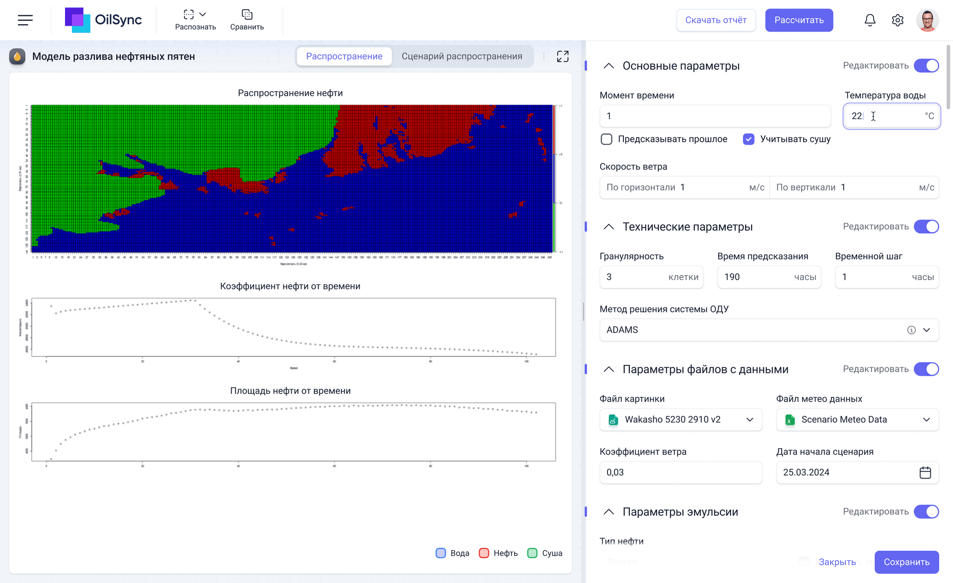Click the Wakasho image file icon
This screenshot has height=583, width=953.
click(x=613, y=420)
